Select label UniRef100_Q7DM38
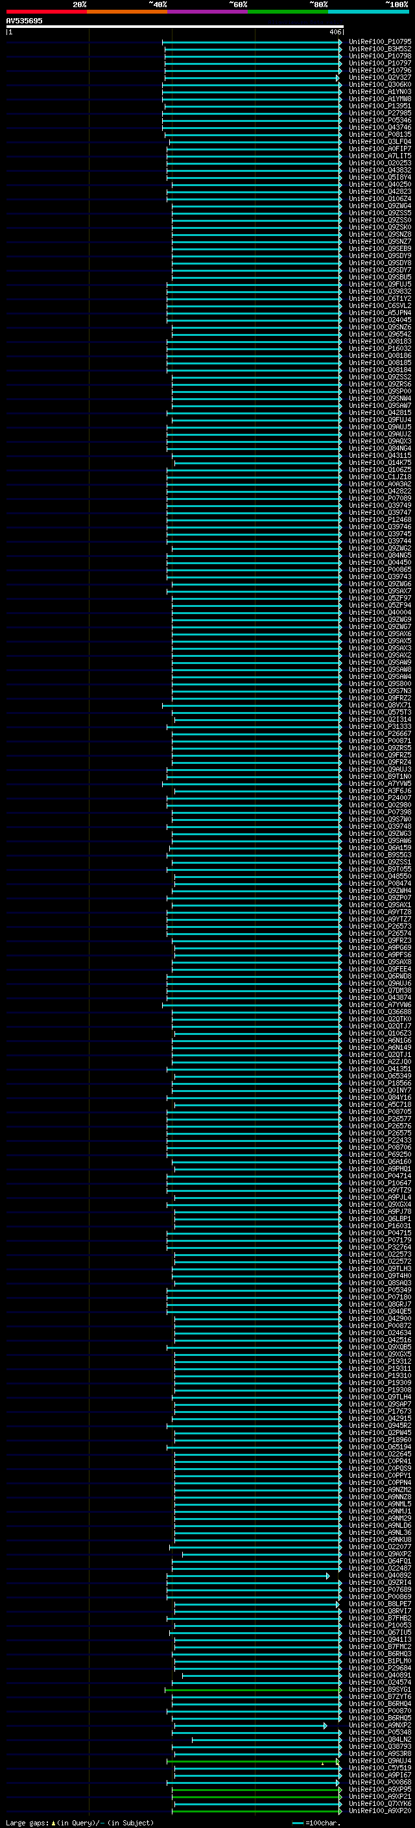 click(x=379, y=991)
